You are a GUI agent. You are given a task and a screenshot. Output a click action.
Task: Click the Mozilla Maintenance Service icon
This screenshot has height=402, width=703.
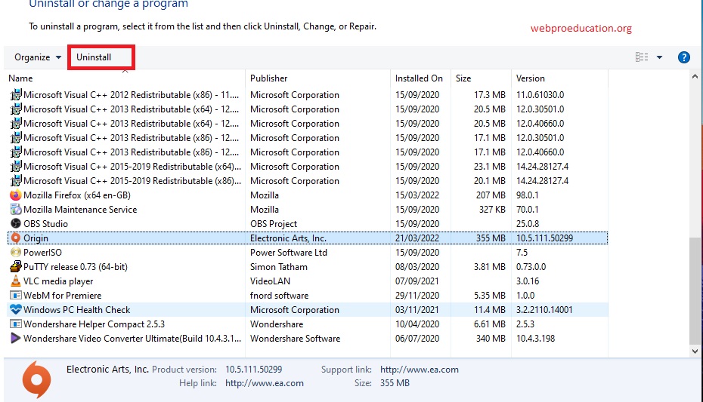click(x=15, y=209)
